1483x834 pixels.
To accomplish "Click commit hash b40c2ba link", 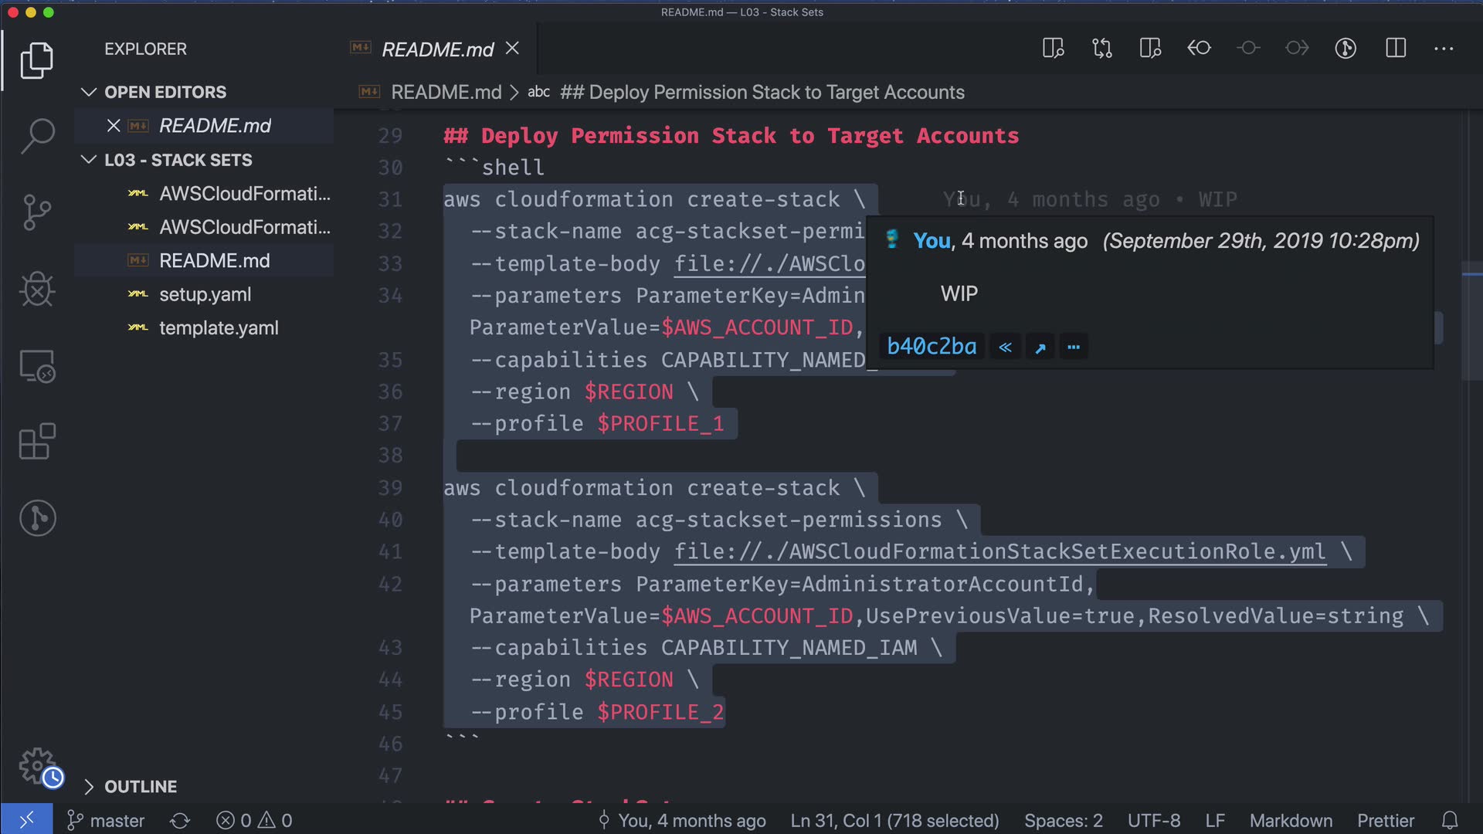I will 932,347.
